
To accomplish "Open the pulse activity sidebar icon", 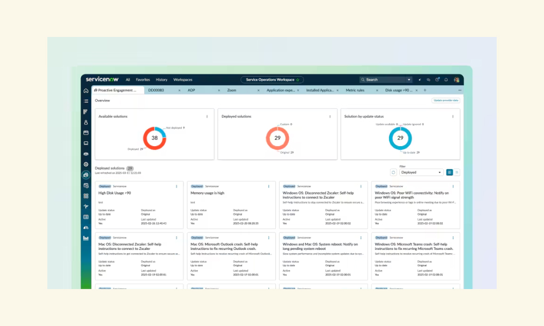I will click(x=86, y=206).
